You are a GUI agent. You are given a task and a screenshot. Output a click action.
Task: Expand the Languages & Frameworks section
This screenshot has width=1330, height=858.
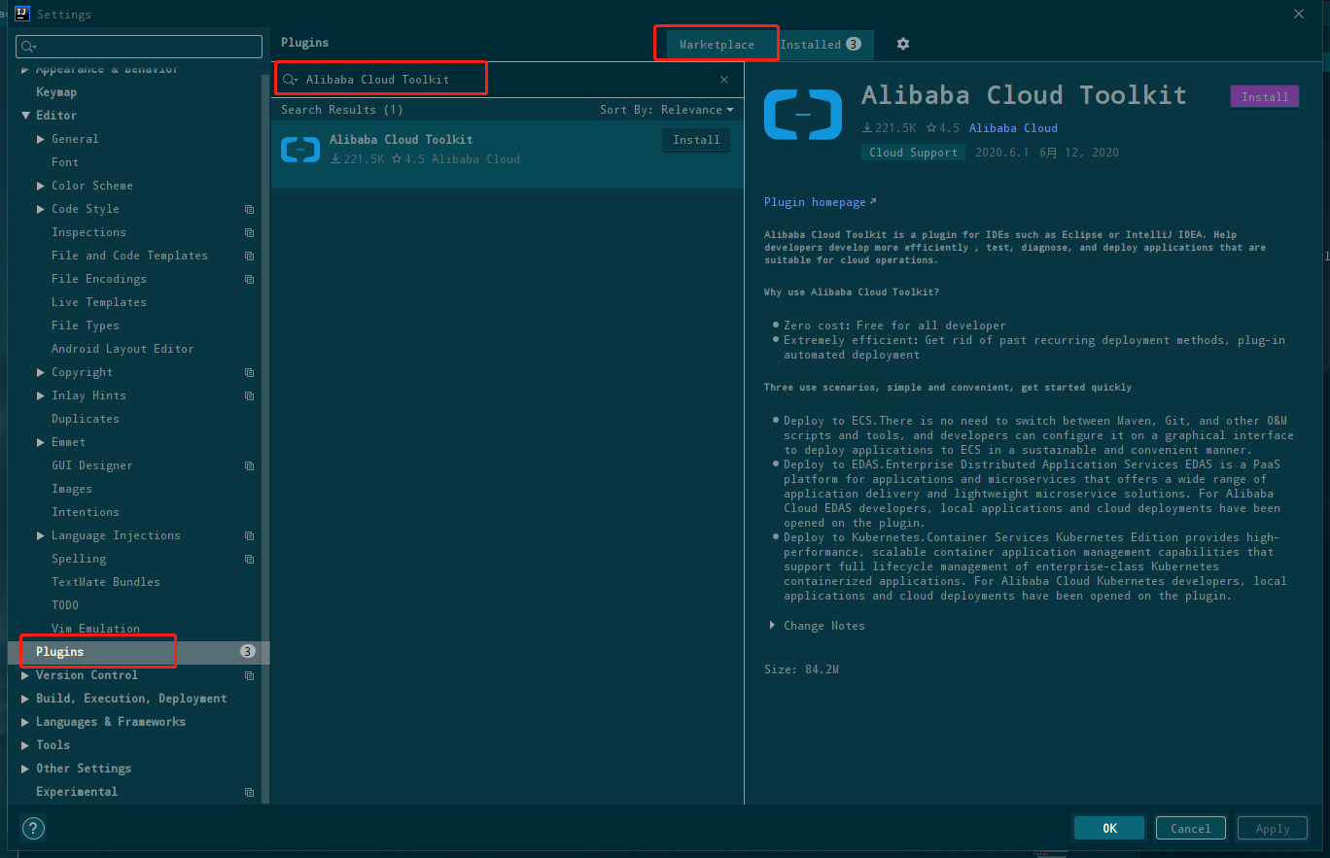coord(25,722)
